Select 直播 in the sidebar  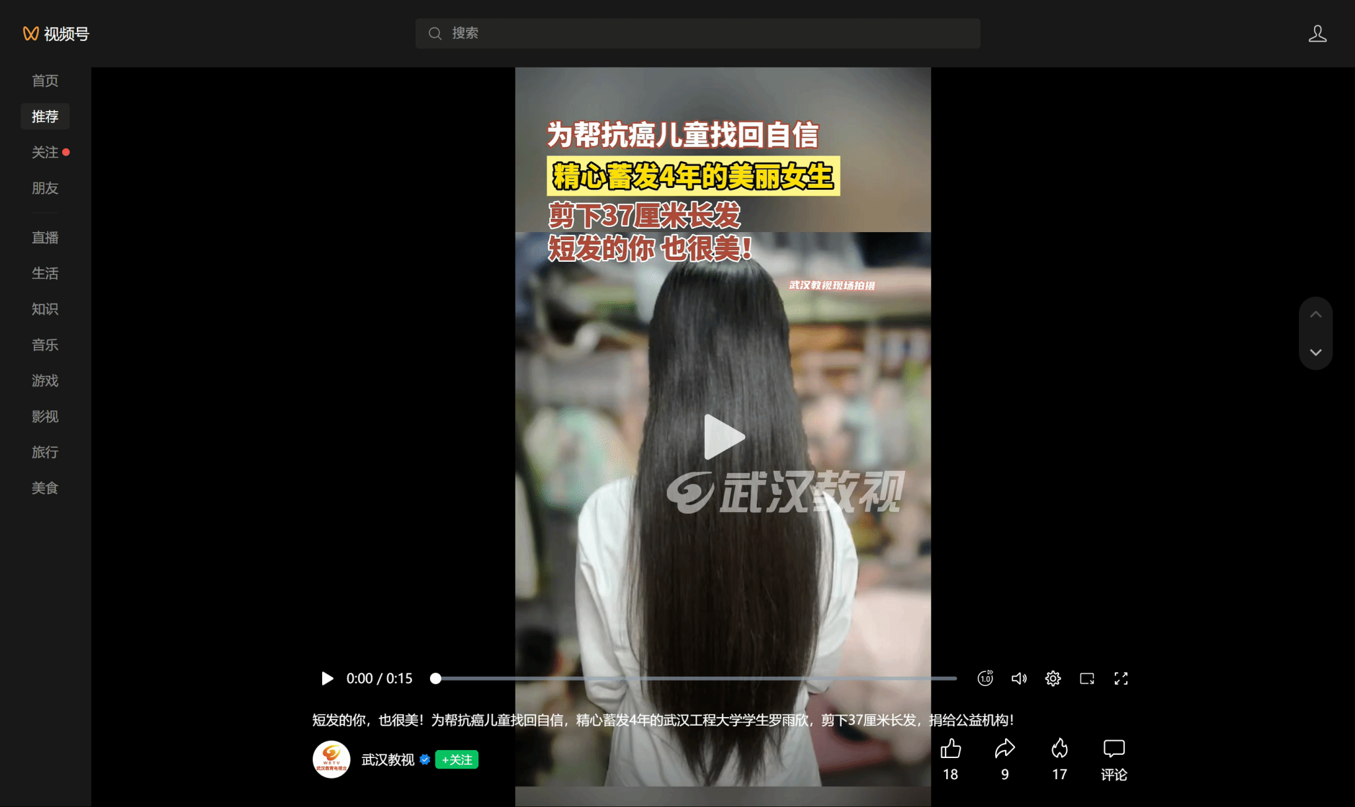(45, 237)
